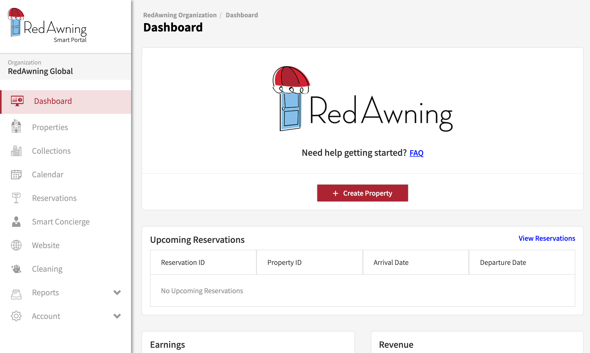Click the Departure Date column header
The height and width of the screenshot is (353, 590).
(522, 262)
